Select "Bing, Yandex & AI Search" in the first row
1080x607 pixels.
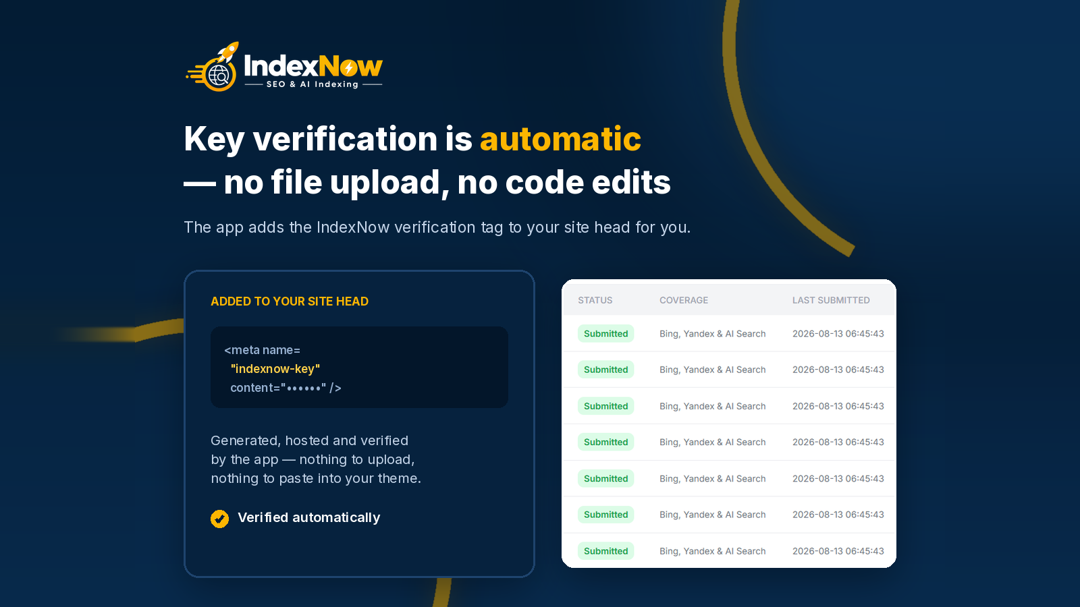point(713,334)
